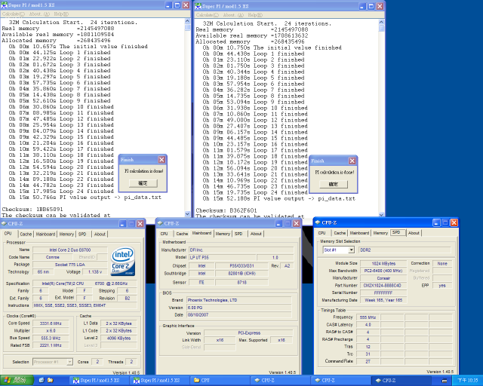
Task: Activate second Super PI taskbar button
Action: coord(159,381)
